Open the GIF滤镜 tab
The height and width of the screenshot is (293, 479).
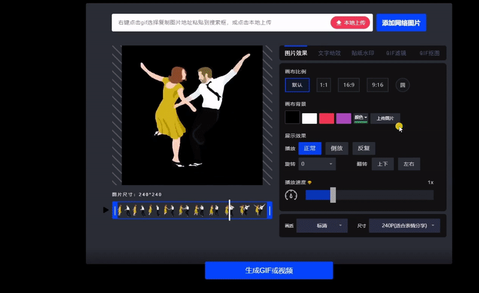[396, 53]
